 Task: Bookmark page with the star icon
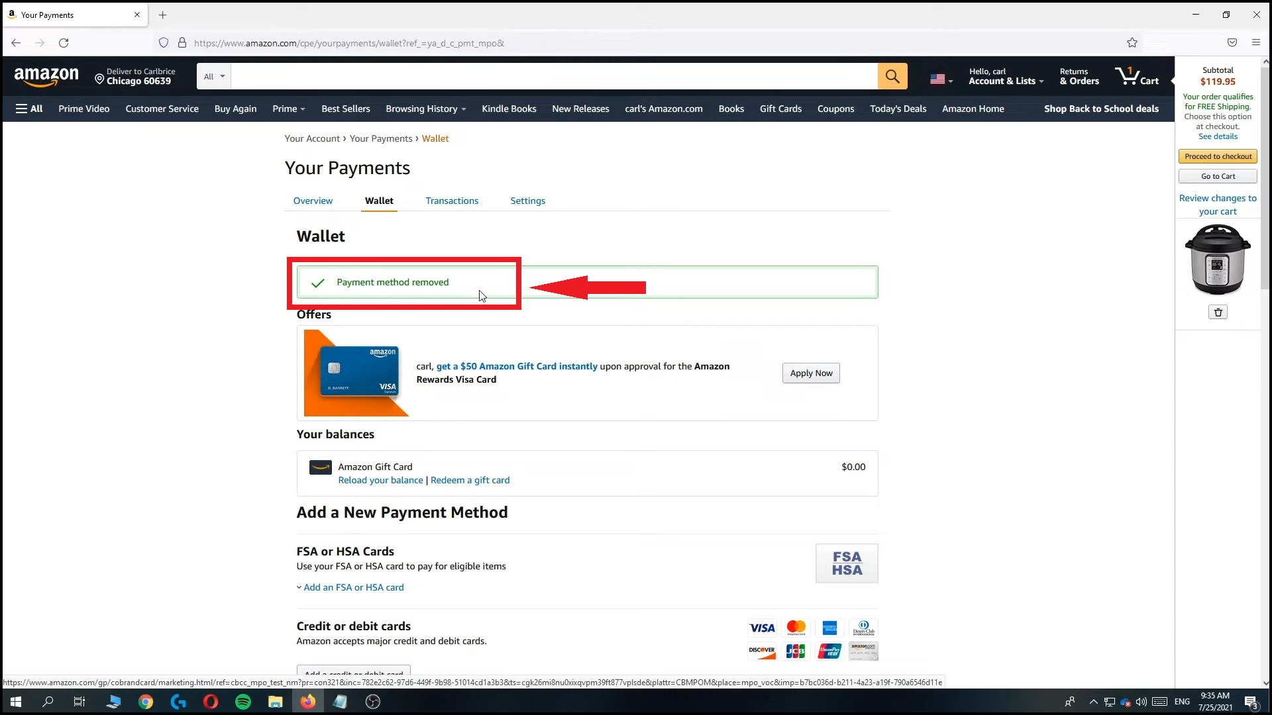[x=1132, y=43]
